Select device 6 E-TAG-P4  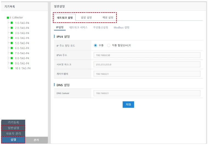22,48
